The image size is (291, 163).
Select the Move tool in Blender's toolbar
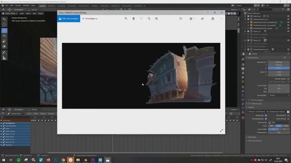tap(4, 31)
